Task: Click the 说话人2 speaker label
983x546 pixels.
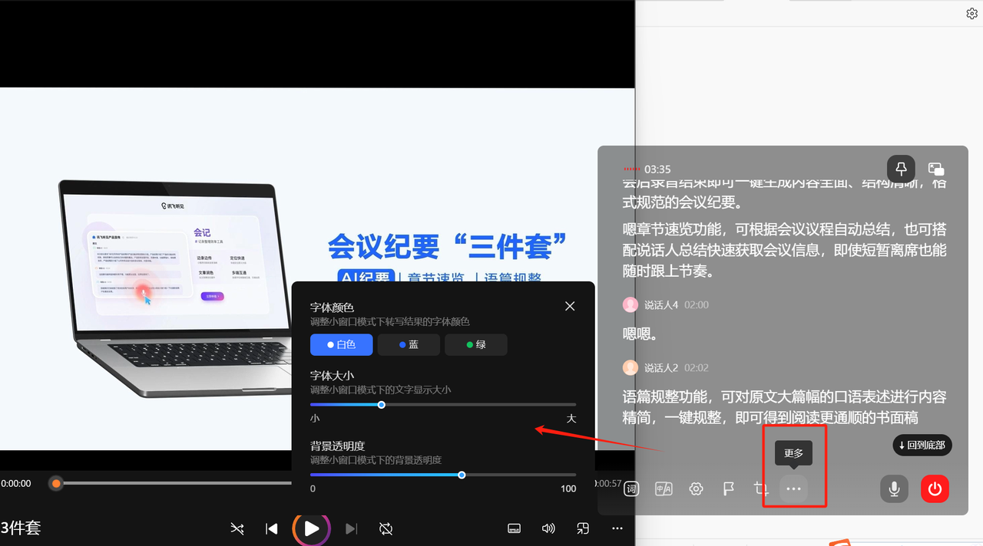Action: [x=661, y=368]
